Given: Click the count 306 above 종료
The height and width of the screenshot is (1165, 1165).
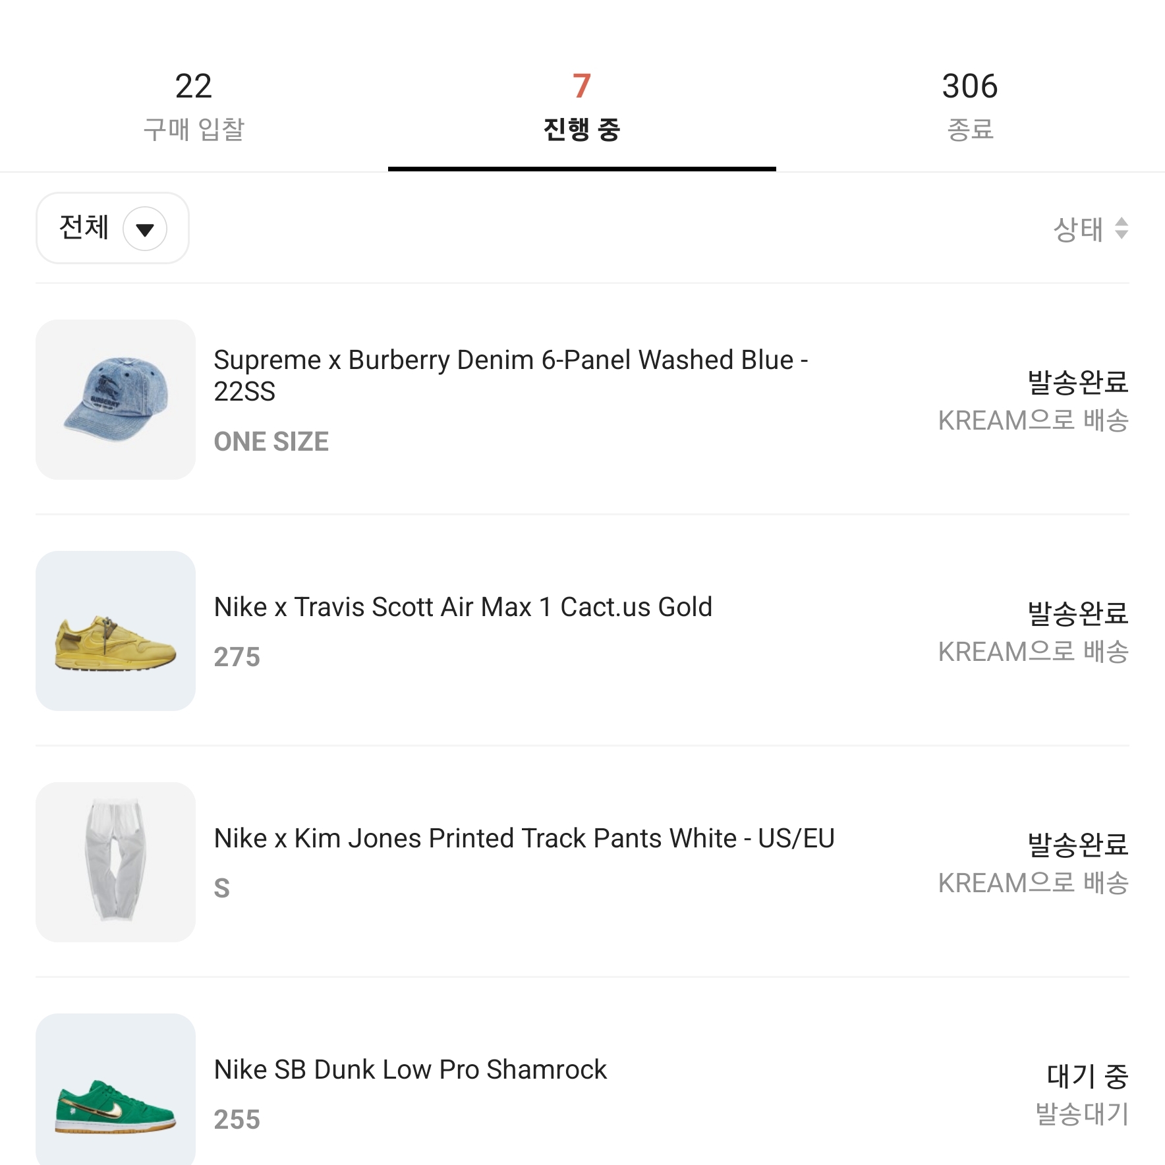Looking at the screenshot, I should (x=969, y=86).
